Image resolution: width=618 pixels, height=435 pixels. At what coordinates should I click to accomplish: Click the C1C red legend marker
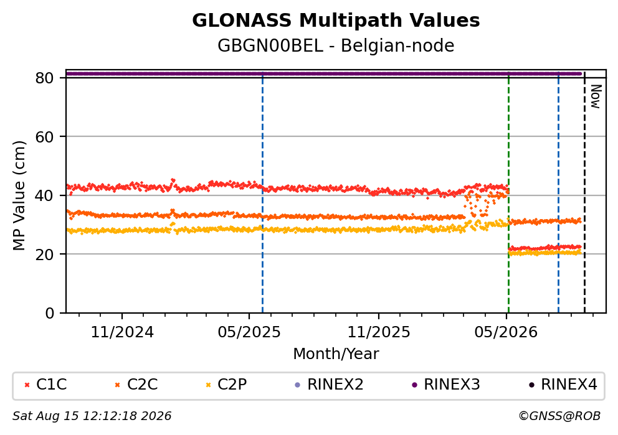(x=27, y=385)
